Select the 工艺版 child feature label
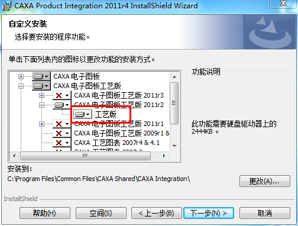Screen dimensions: 298x226 click(x=106, y=114)
